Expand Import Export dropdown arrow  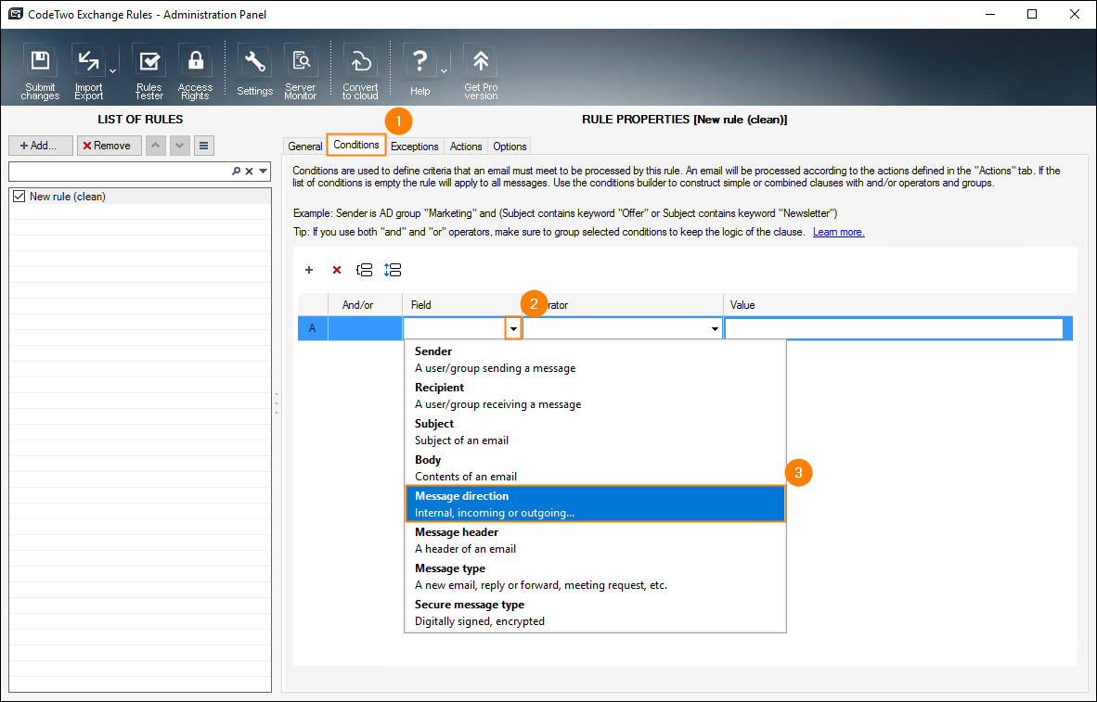[112, 72]
